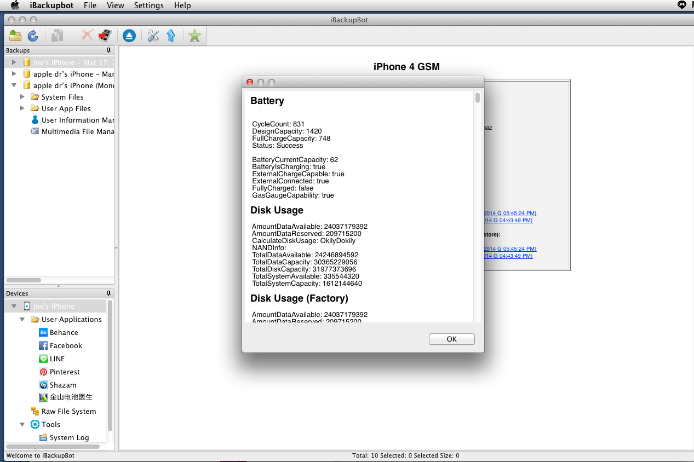Click 'Welcome to iBackupBot' status text
This screenshot has height=462, width=694.
pos(40,455)
